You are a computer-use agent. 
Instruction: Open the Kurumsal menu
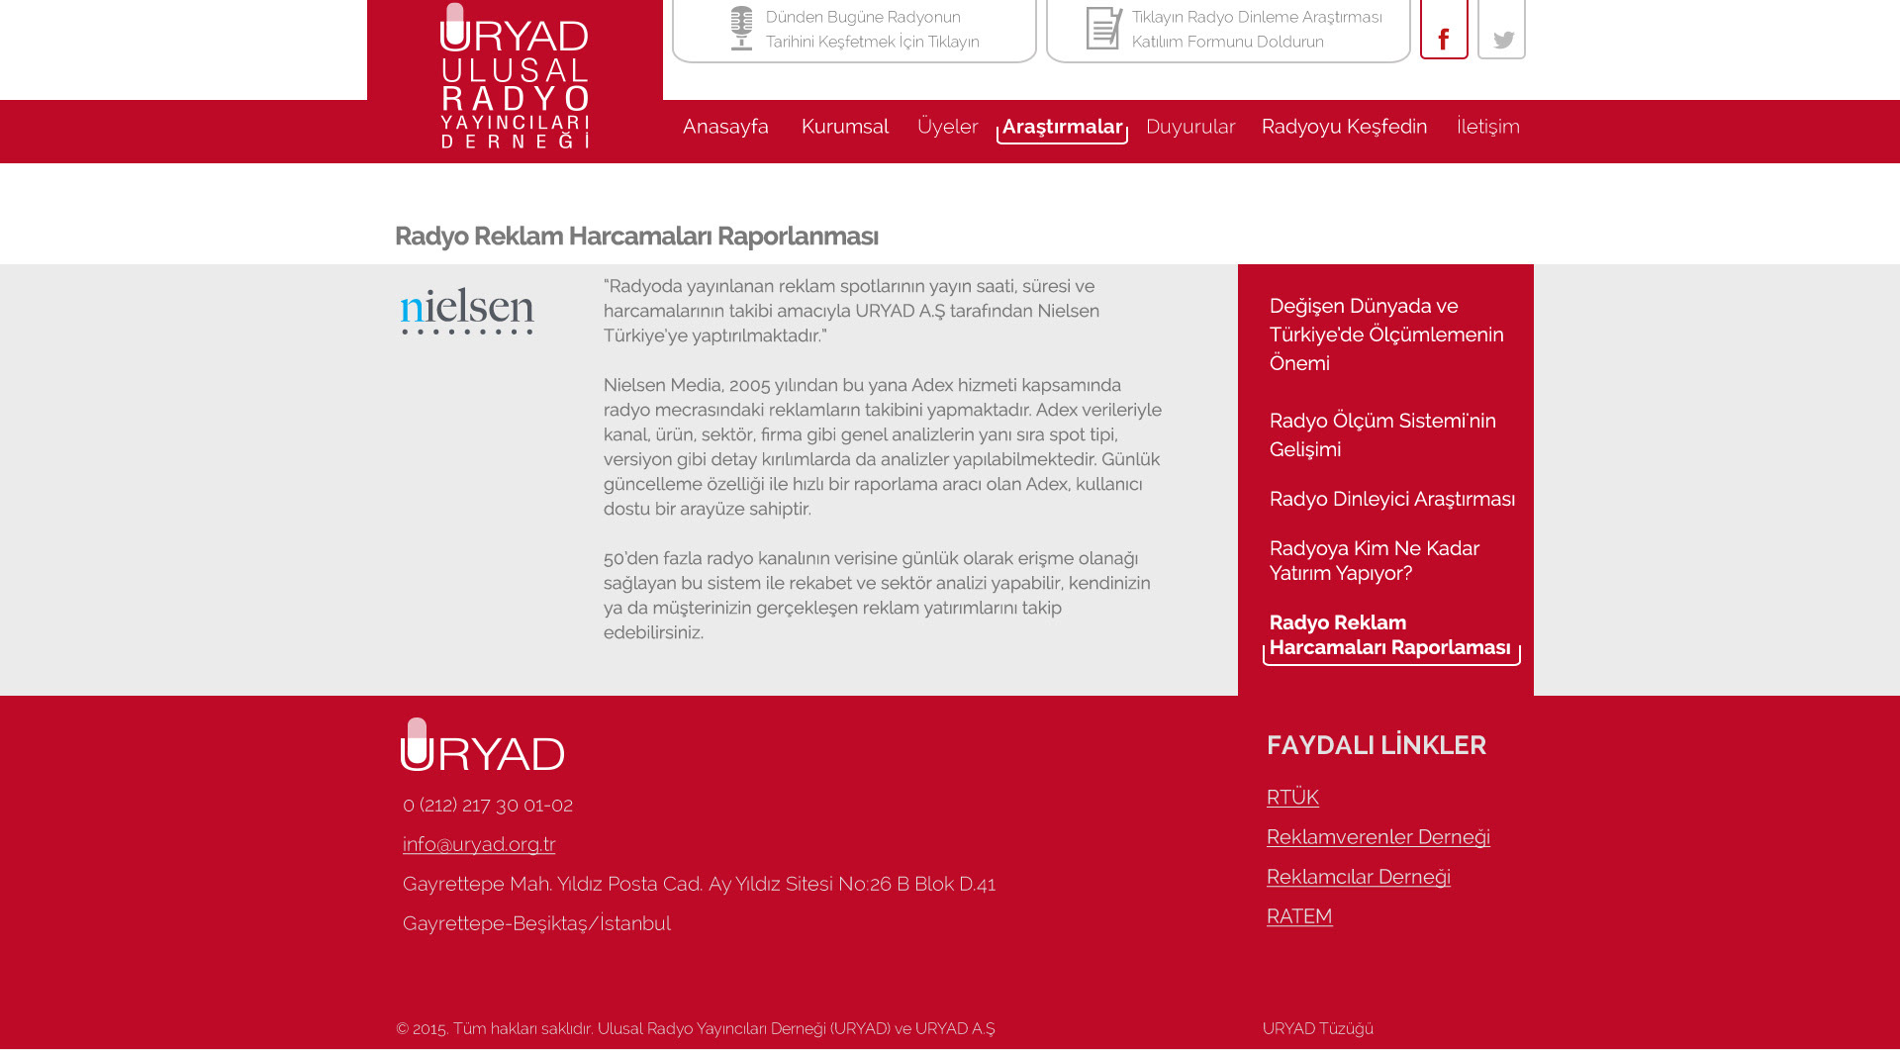(845, 127)
